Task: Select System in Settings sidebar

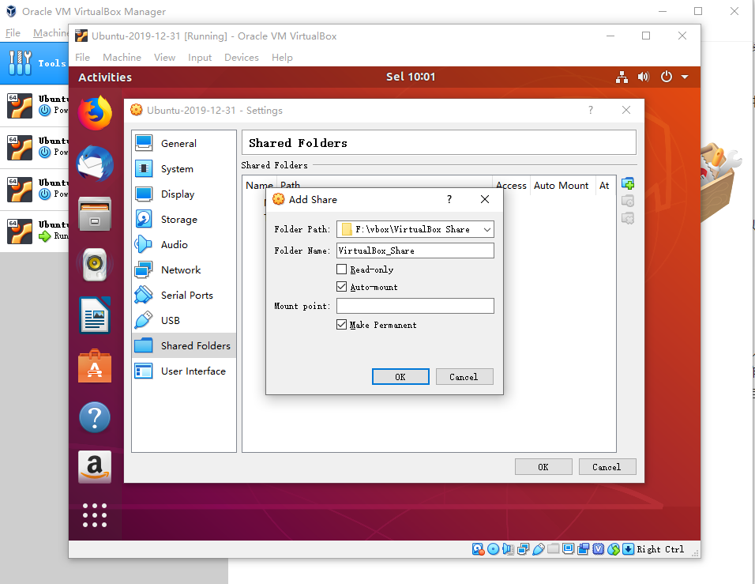Action: (184, 168)
